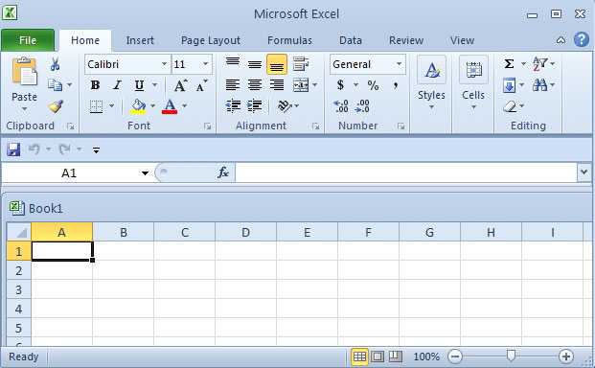The height and width of the screenshot is (368, 595).
Task: Click the Orientation icon
Action: point(285,106)
